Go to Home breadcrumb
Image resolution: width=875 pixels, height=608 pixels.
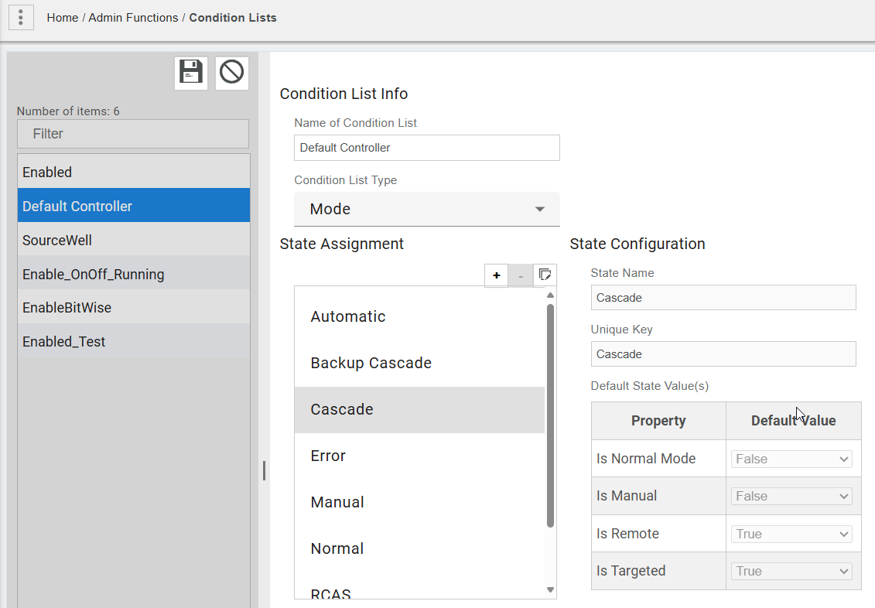tap(63, 18)
